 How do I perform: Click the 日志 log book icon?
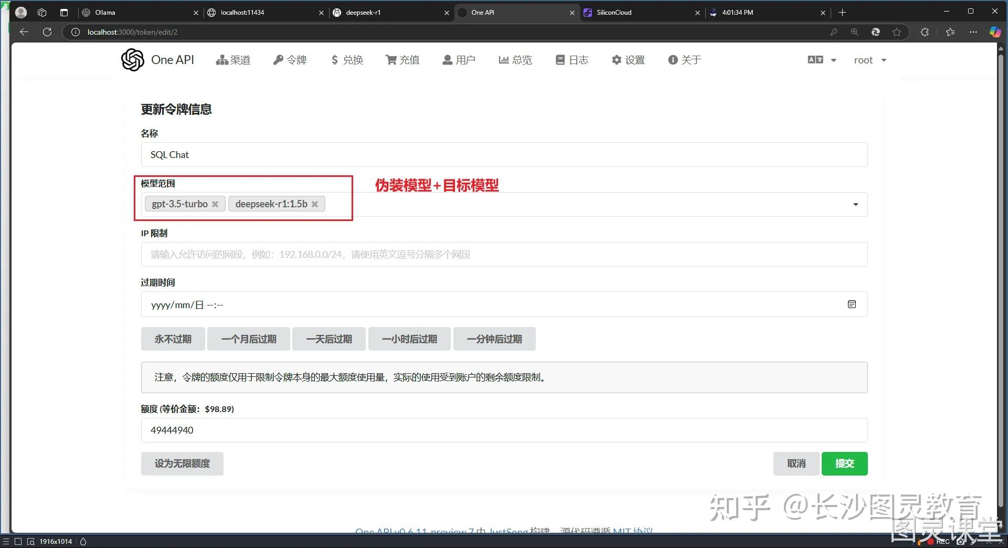(560, 60)
